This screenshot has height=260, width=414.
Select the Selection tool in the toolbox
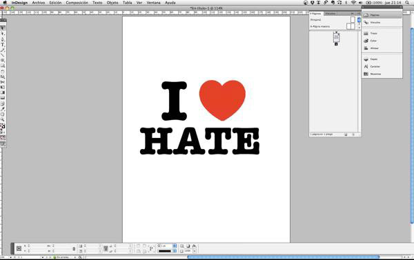click(3, 28)
